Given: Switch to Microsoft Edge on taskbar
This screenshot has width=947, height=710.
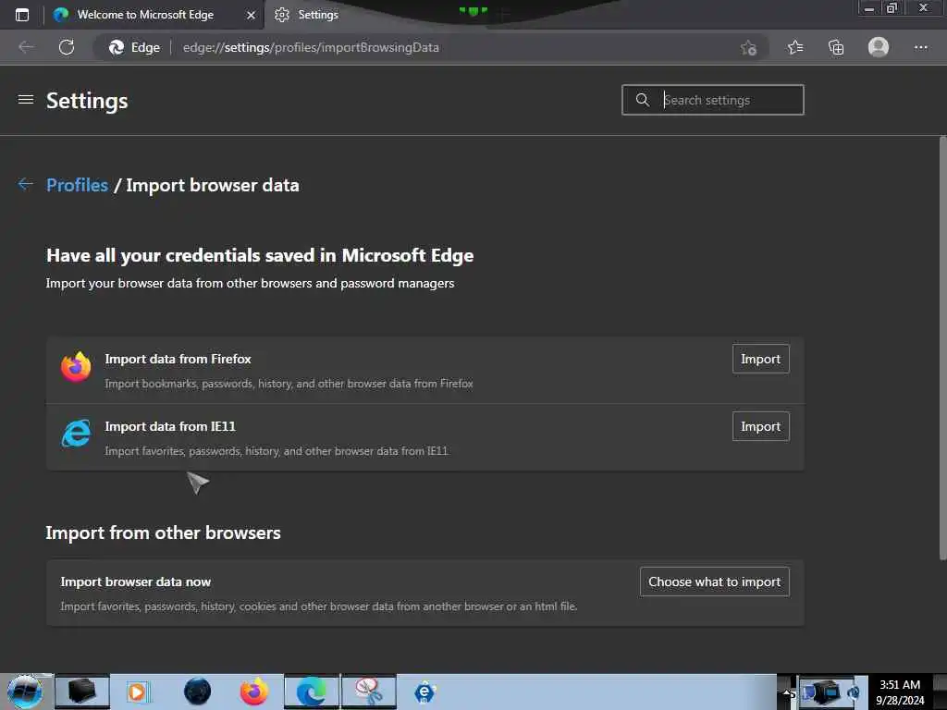Looking at the screenshot, I should [x=312, y=692].
